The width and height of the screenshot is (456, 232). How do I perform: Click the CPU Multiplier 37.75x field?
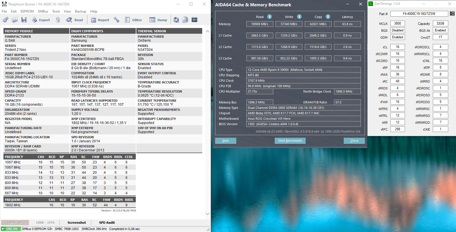pyautogui.click(x=260, y=91)
